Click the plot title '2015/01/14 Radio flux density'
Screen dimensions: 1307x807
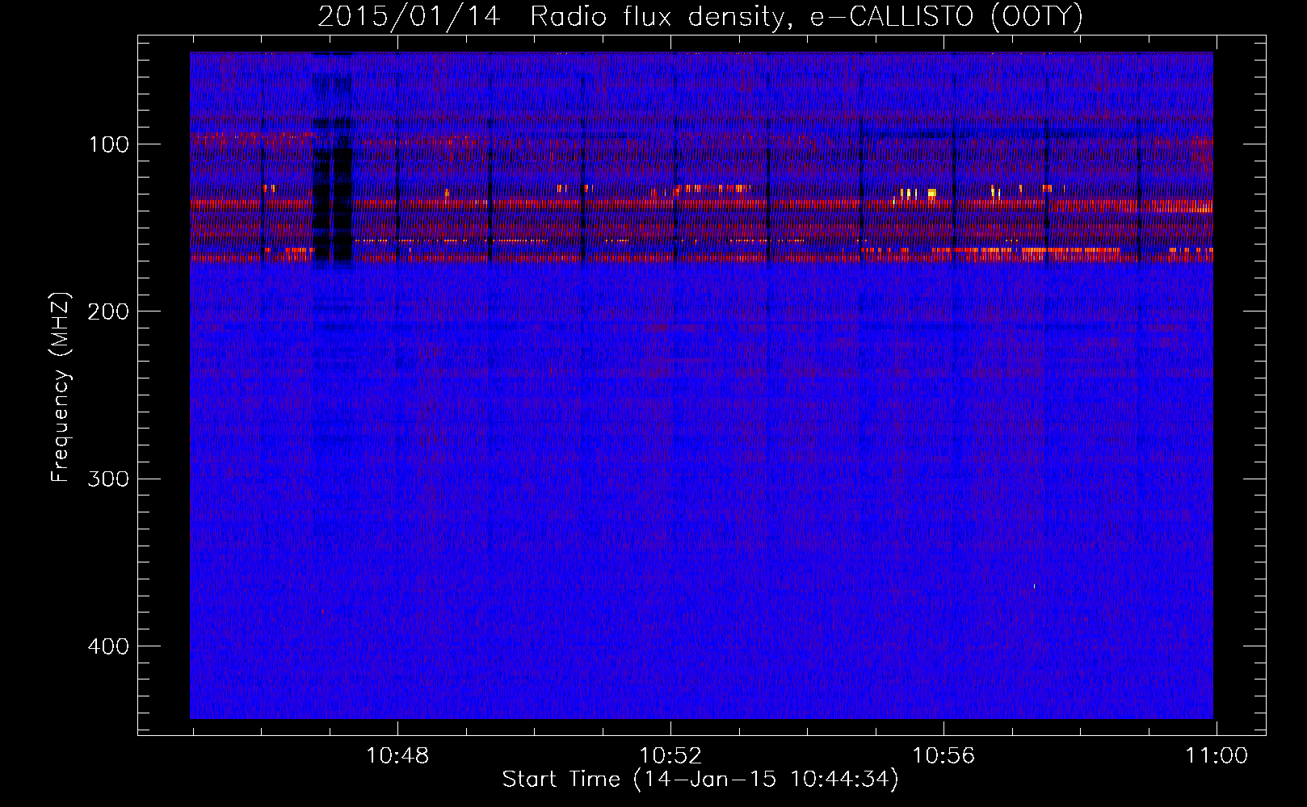pyautogui.click(x=553, y=17)
